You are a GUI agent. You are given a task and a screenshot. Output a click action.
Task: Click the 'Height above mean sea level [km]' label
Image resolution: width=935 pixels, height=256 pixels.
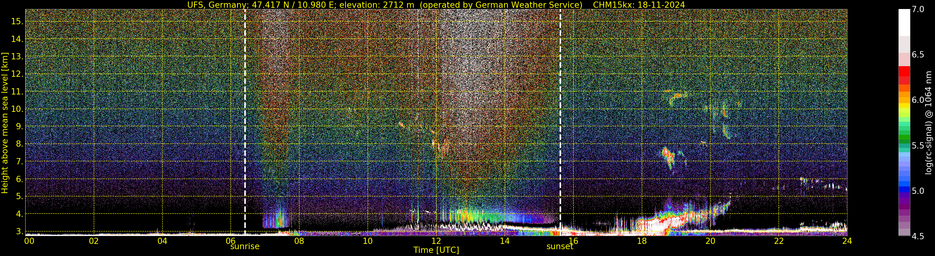point(5,122)
